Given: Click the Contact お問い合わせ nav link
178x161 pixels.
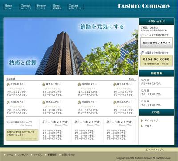Looking at the screenshot, I should click(75, 7).
